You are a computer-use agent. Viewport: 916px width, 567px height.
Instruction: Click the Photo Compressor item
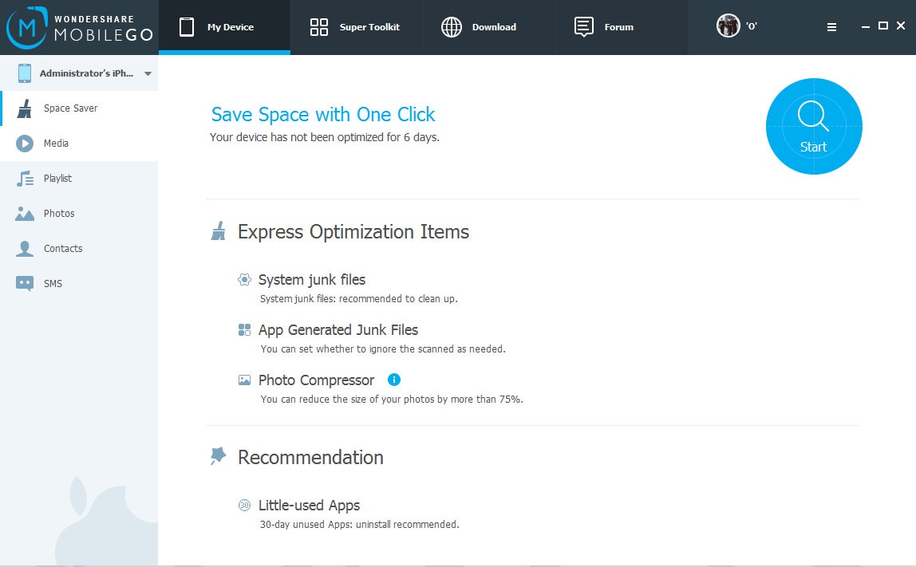(x=316, y=380)
